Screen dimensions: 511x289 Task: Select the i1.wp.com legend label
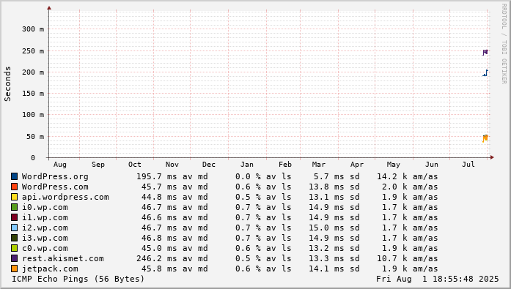point(45,217)
